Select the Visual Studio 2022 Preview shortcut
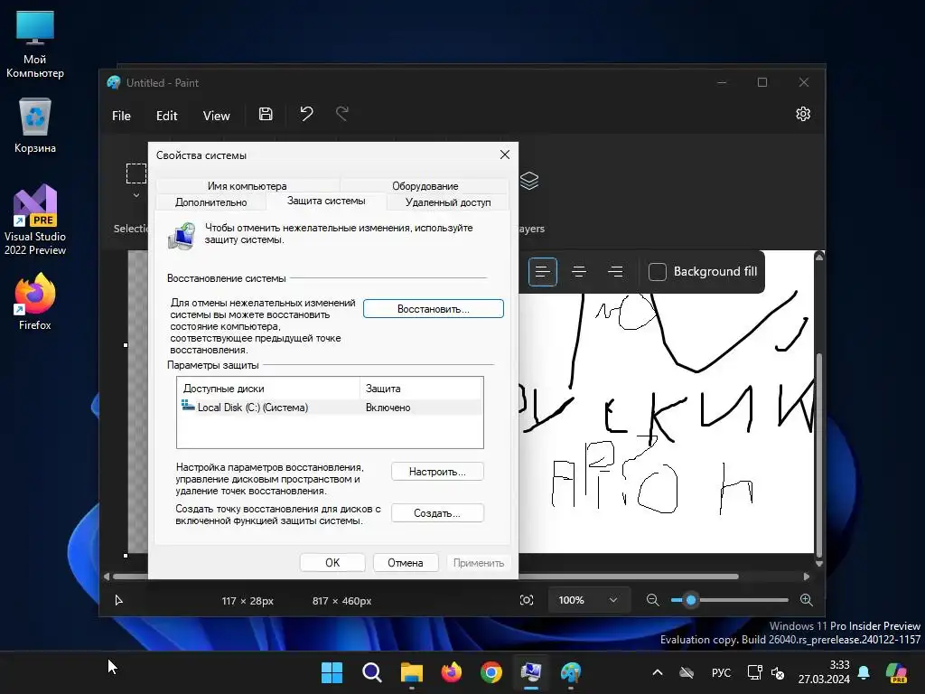925x694 pixels. tap(35, 220)
